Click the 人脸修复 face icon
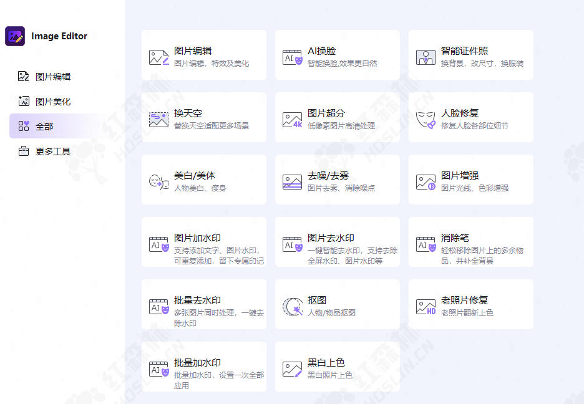 (x=426, y=120)
